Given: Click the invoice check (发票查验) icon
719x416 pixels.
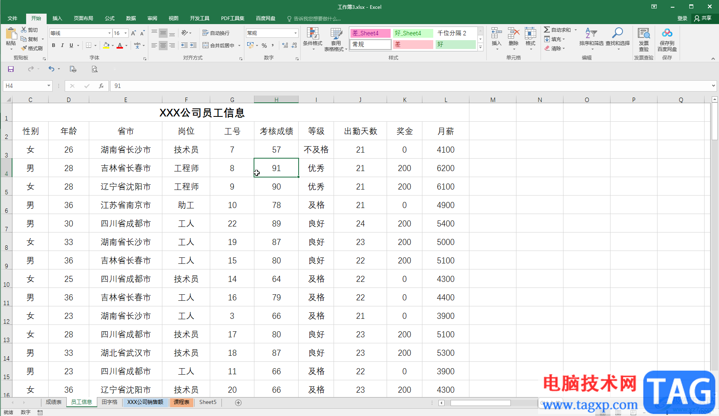Looking at the screenshot, I should [x=644, y=34].
